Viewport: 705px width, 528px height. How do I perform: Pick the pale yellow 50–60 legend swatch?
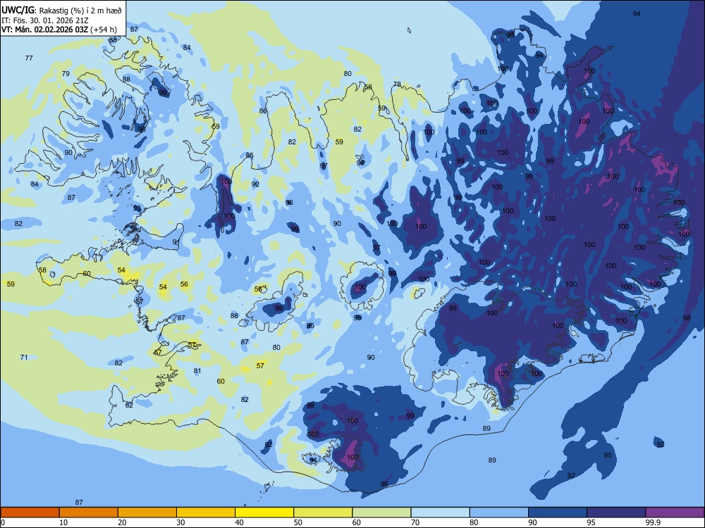(x=323, y=513)
